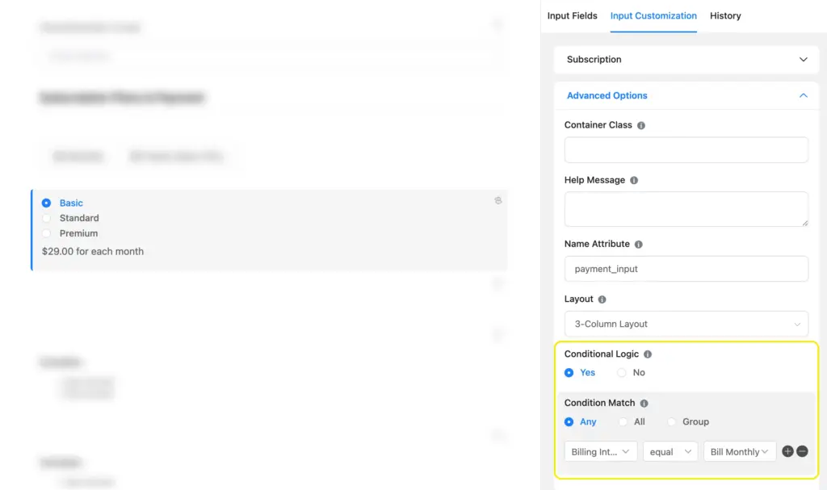Open the History tab
Screen dimensions: 827x490
725,16
